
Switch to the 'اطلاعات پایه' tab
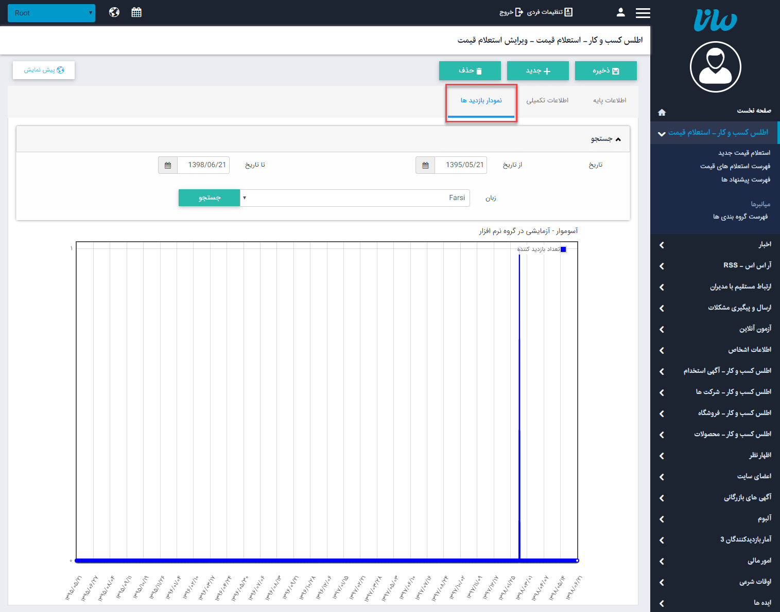coord(610,100)
